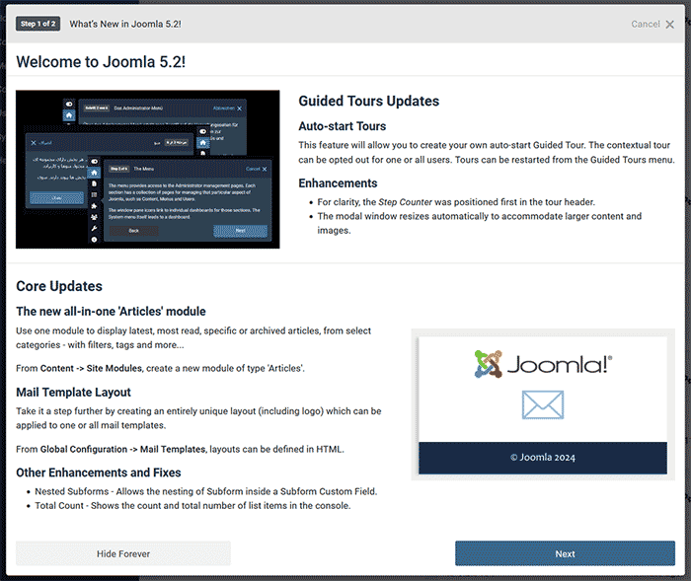Click the 'Core Updates' heading
Viewport: 691px width, 581px height.
[59, 286]
